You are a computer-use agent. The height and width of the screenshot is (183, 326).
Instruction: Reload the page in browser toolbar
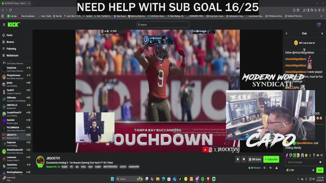(10, 10)
